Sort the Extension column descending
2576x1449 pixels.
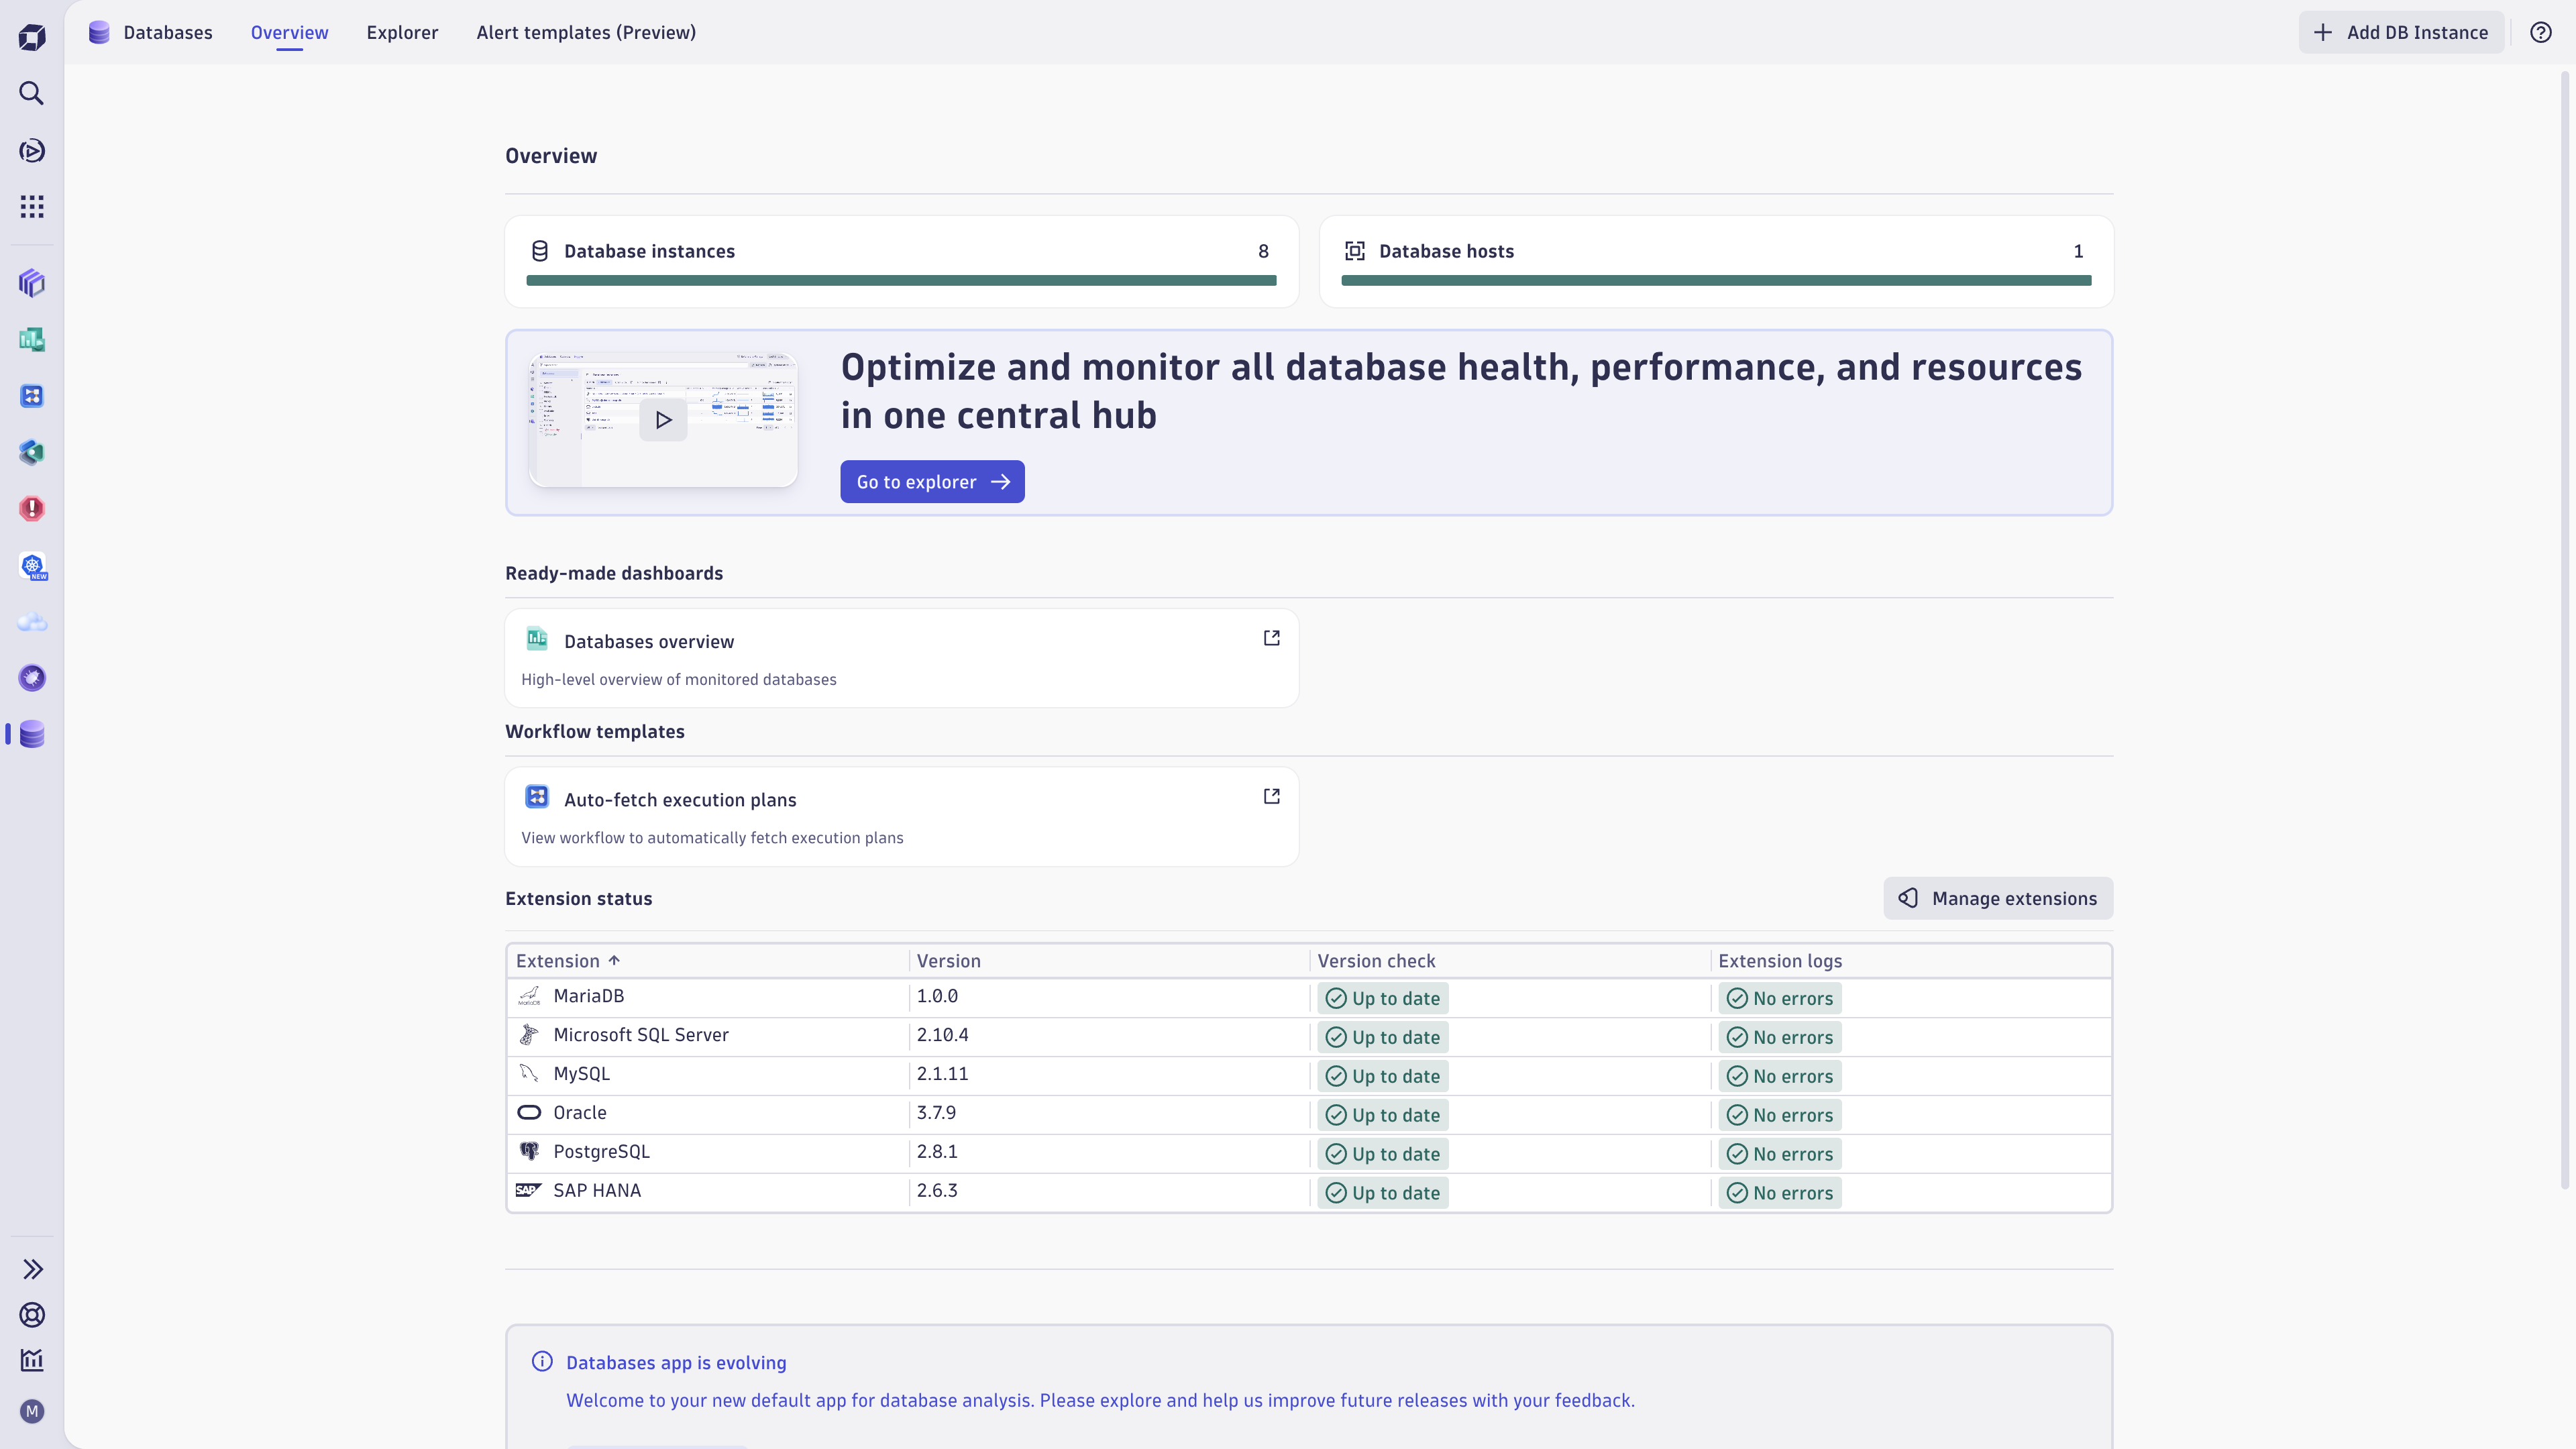tap(568, 960)
